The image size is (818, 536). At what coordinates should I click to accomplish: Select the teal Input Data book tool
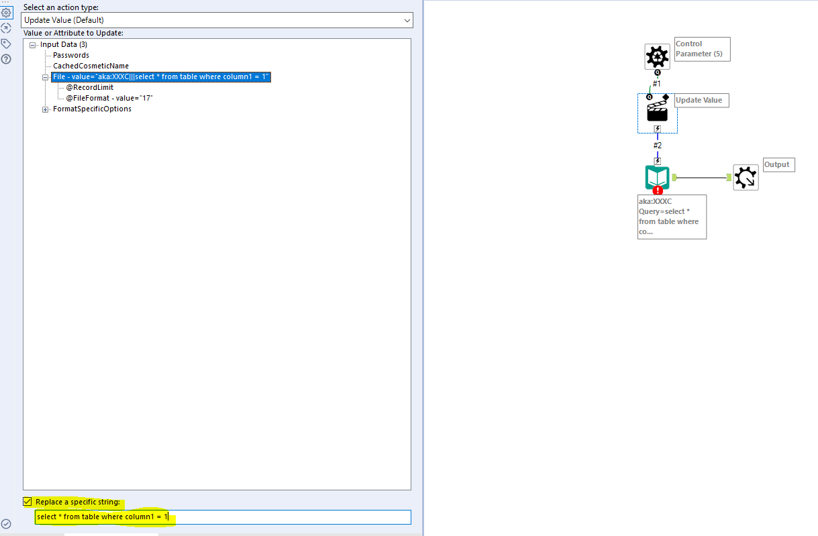656,176
